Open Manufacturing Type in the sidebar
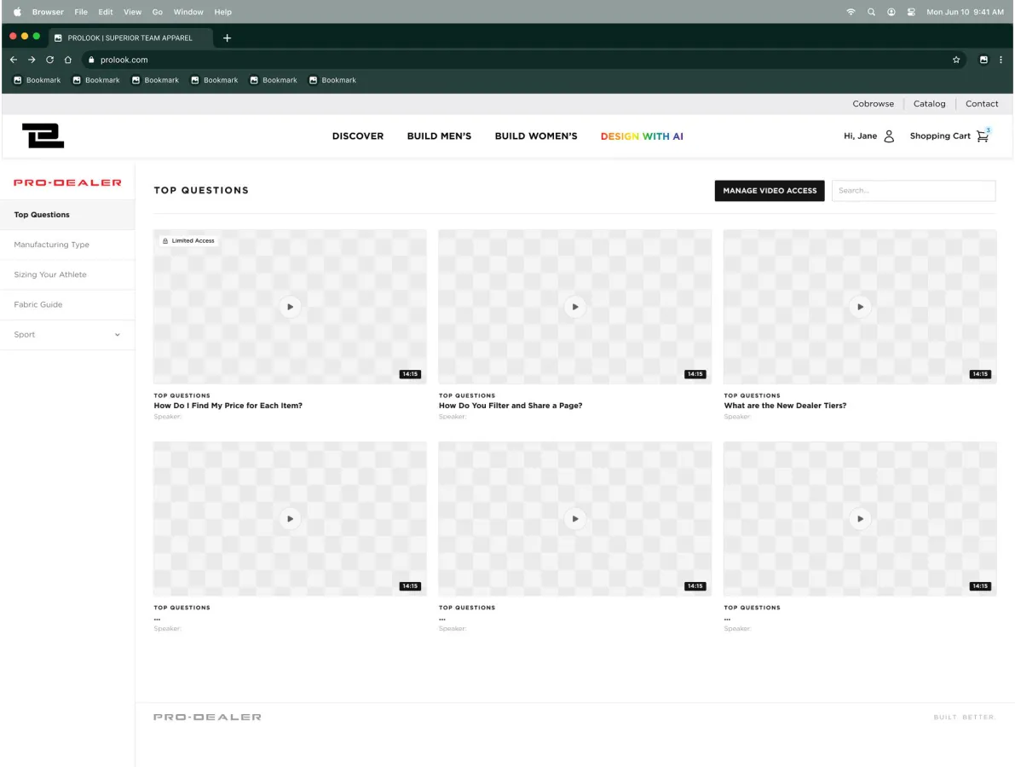Screen dimensions: 1015x767 click(67, 245)
